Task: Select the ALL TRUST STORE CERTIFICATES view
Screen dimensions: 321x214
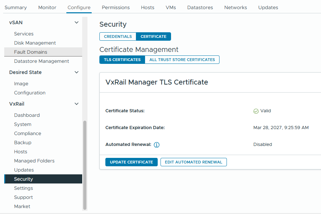Action: 182,60
